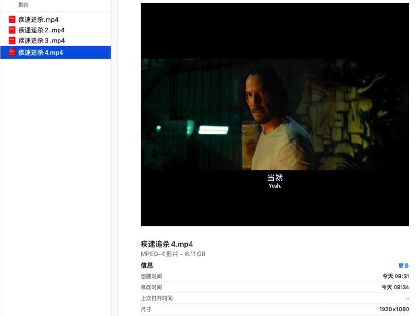Click the red file icon of 疾速追杀.mp4
This screenshot has height=316, width=420.
coord(12,19)
